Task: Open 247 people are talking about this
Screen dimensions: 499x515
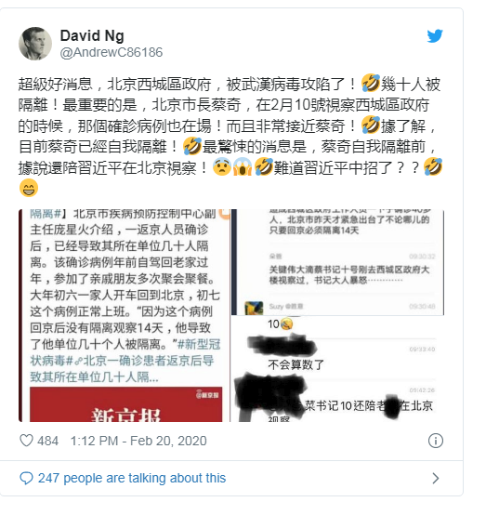Action: click(132, 478)
